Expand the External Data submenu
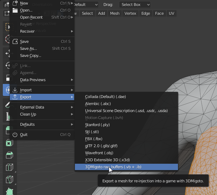 [x=42, y=107]
